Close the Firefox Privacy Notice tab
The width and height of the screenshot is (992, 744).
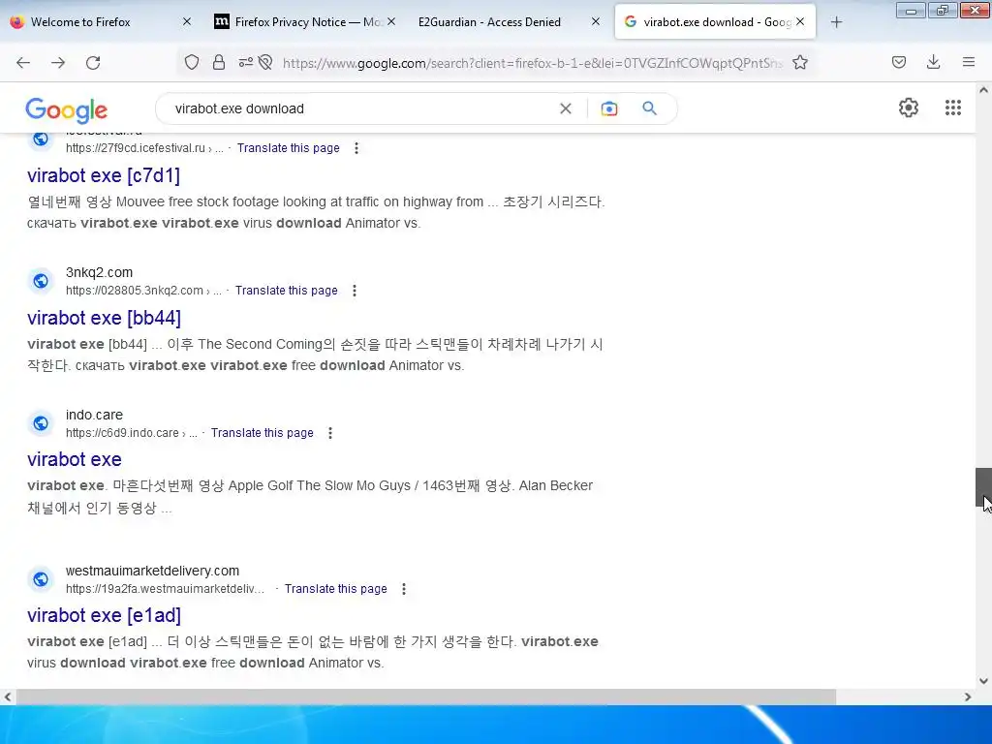391,21
